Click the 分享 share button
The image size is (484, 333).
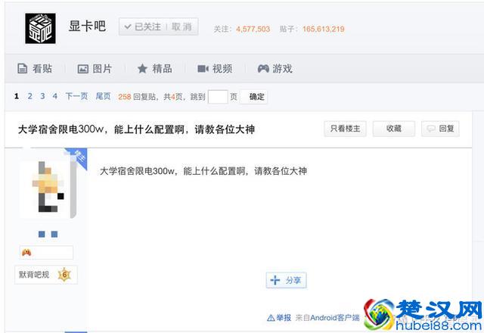pyautogui.click(x=286, y=280)
